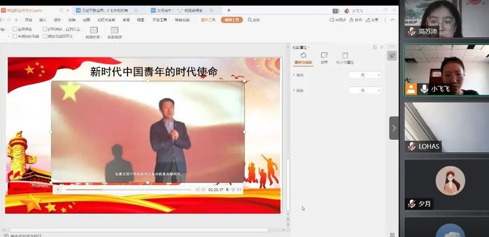Pause the embedded slide video
Image resolution: width=489 pixels, height=237 pixels.
58,189
